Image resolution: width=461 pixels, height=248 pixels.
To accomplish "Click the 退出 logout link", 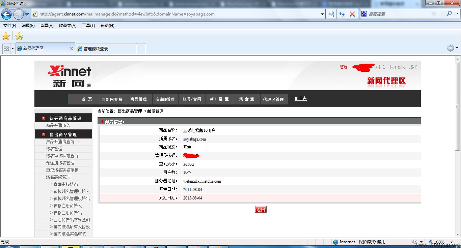I will (413, 67).
